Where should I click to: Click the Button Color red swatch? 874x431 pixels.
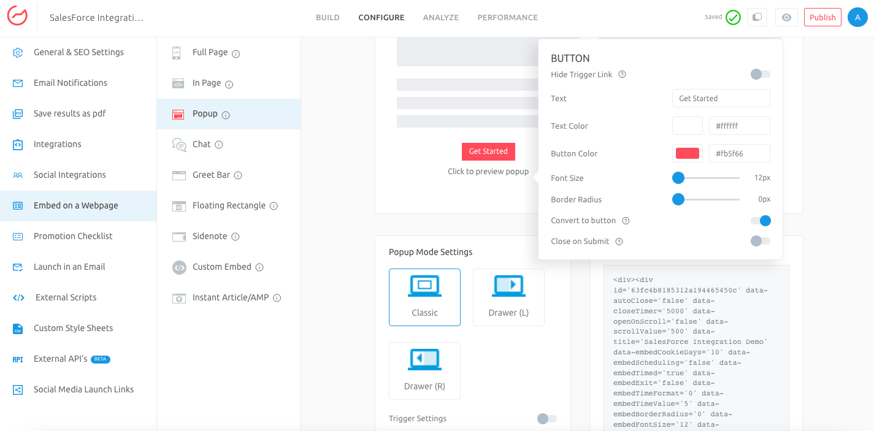coord(688,153)
